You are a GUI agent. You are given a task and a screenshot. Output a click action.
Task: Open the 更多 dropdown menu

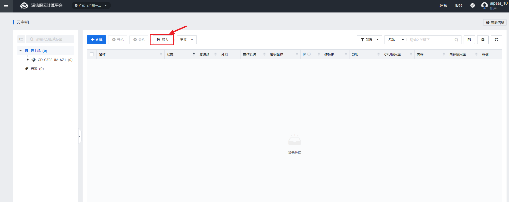tap(186, 40)
